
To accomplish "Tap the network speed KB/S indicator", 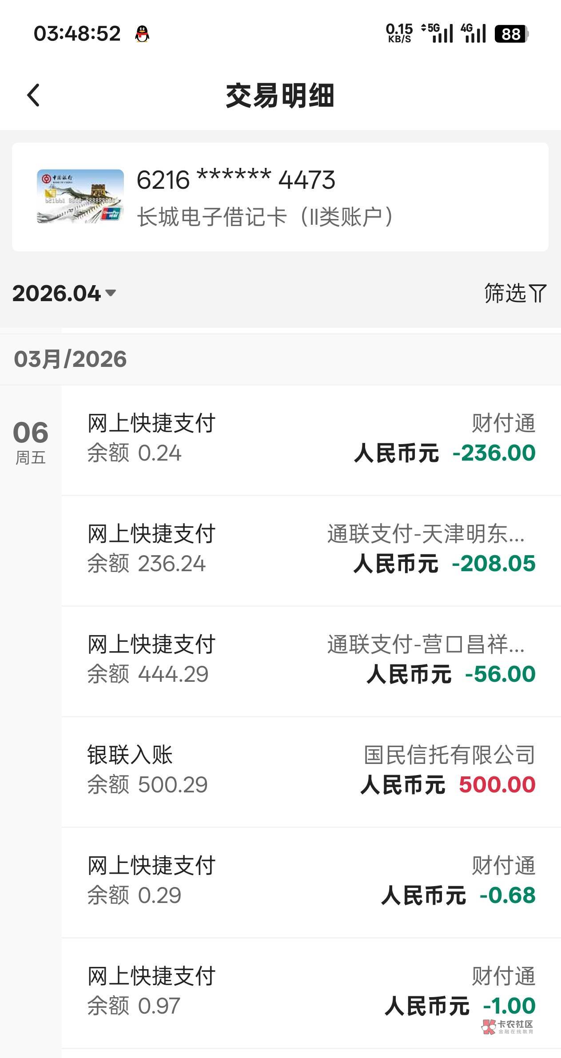I will pos(399,33).
